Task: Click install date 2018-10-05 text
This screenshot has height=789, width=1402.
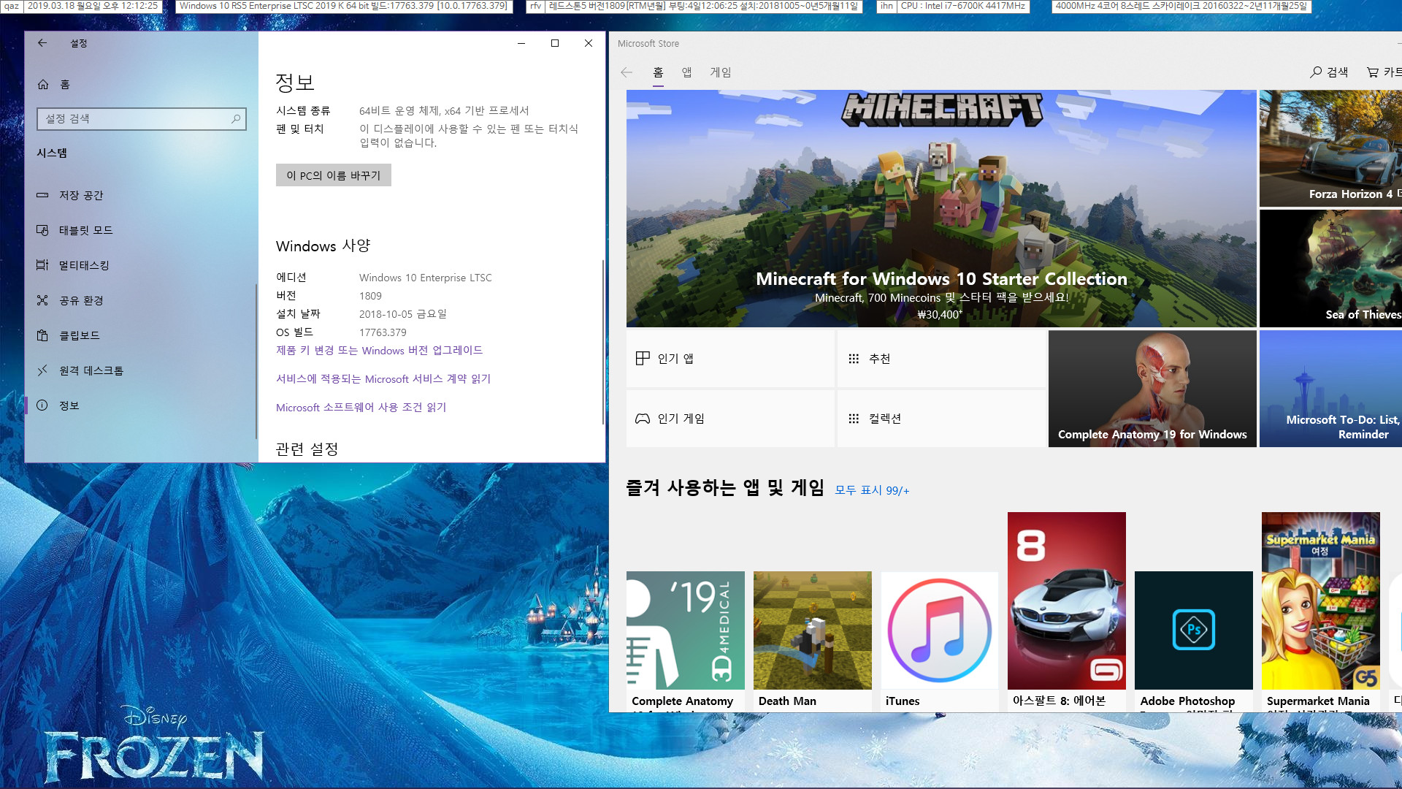Action: tap(403, 314)
